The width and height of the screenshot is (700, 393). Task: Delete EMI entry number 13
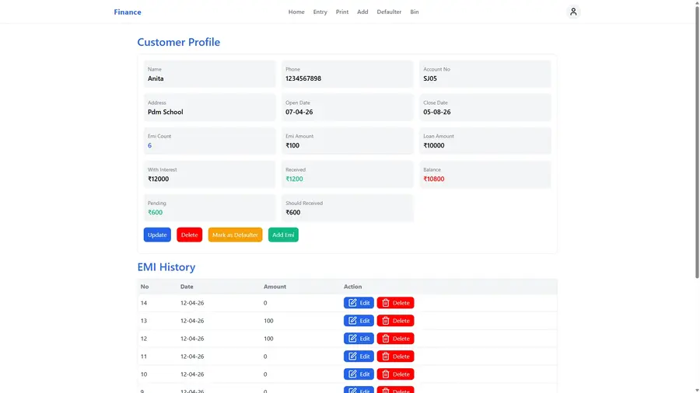coord(396,321)
